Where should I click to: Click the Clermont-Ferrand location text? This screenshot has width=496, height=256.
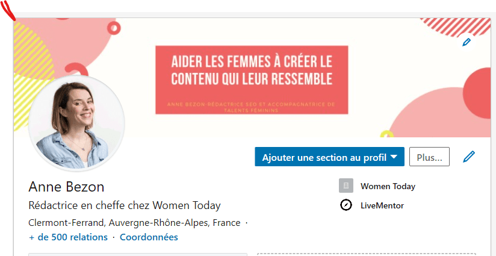[x=134, y=222]
